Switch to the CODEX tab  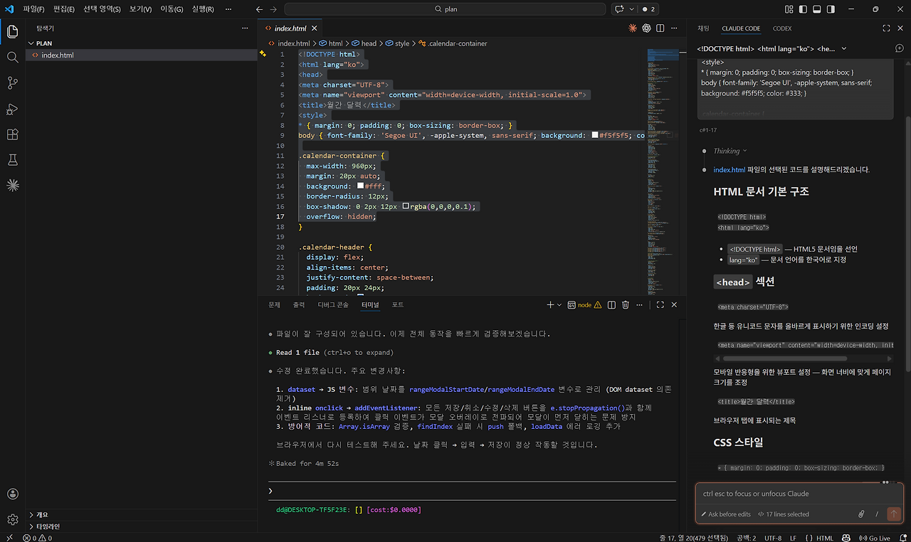point(781,28)
